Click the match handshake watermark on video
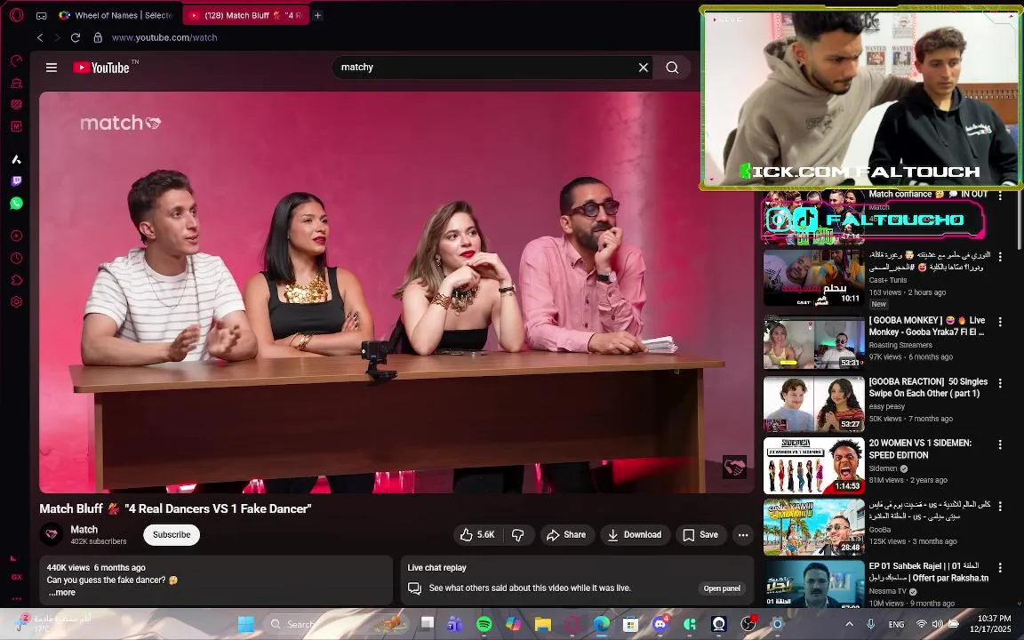The image size is (1024, 640). [734, 467]
